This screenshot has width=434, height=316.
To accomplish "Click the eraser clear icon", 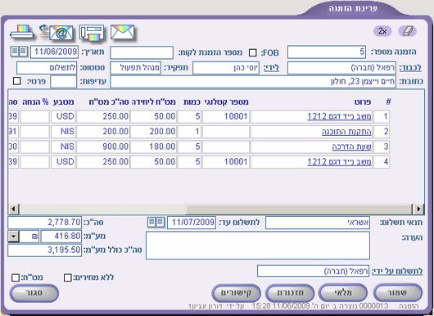I will pos(407,31).
